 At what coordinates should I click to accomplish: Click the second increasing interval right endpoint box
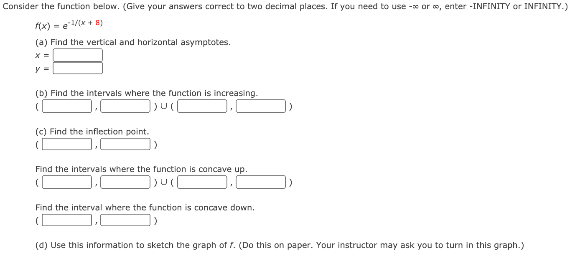(260, 106)
